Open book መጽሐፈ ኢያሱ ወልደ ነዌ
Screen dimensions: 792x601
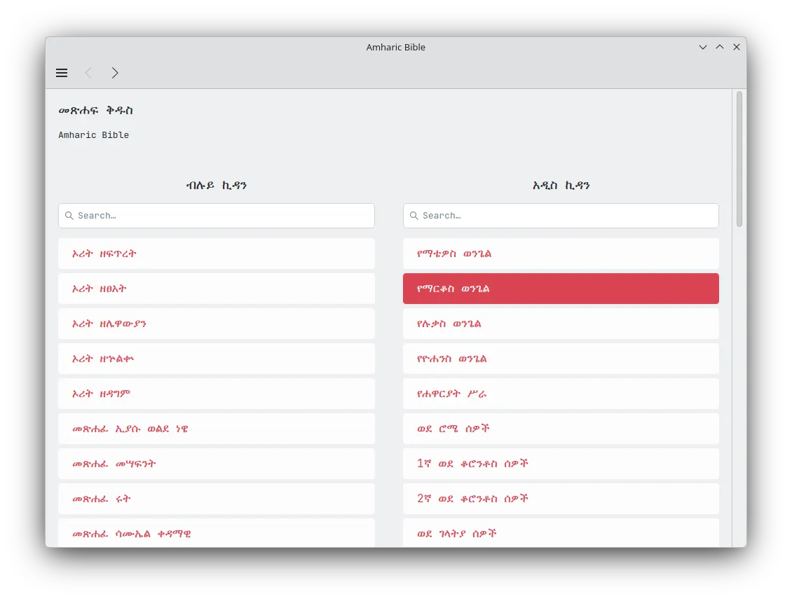tap(216, 429)
